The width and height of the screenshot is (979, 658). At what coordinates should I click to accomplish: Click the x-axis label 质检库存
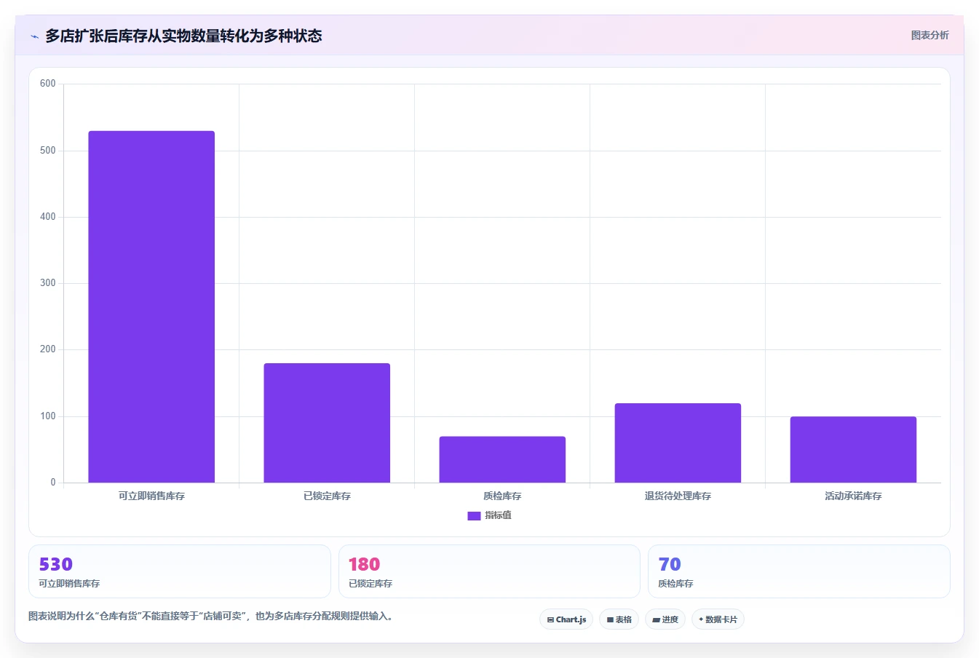point(502,496)
